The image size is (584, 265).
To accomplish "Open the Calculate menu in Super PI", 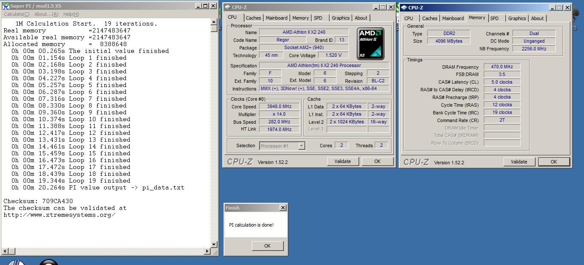I will [16, 14].
